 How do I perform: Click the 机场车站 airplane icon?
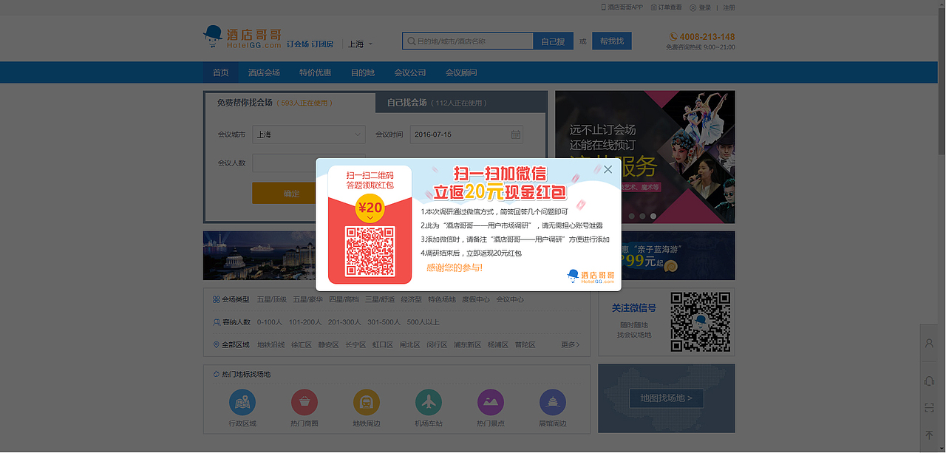click(429, 403)
